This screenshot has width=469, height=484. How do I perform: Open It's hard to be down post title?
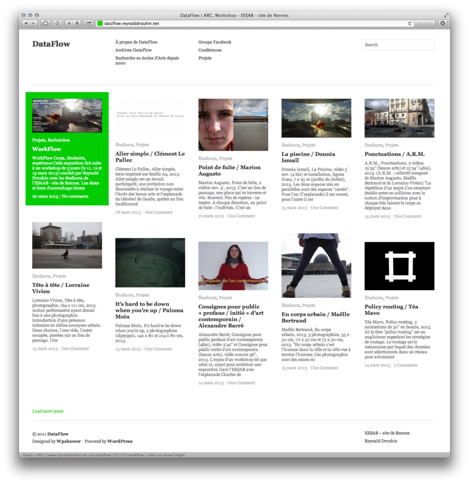click(x=149, y=310)
